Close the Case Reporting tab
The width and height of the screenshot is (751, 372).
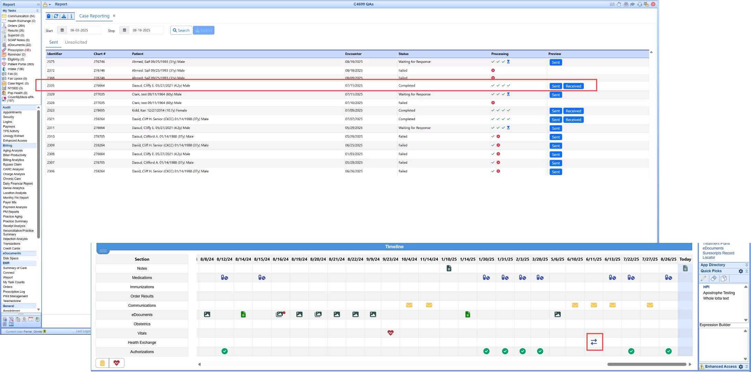pyautogui.click(x=114, y=16)
